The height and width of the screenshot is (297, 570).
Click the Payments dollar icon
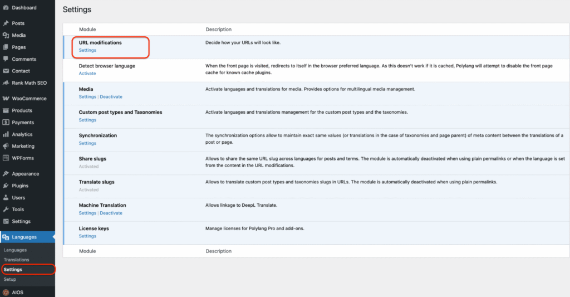point(6,122)
